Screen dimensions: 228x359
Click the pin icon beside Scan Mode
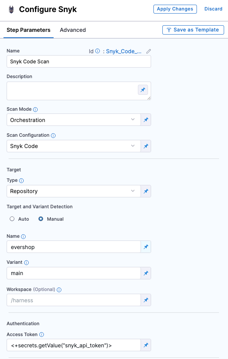coord(146,120)
